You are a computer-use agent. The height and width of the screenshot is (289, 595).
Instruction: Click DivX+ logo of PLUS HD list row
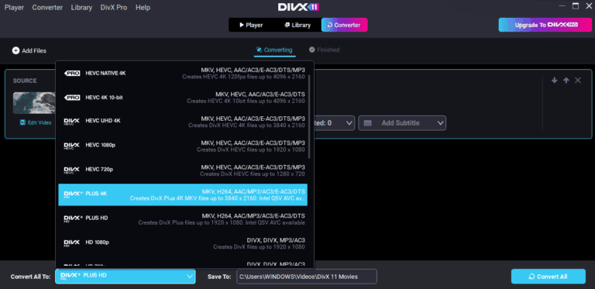pos(73,218)
